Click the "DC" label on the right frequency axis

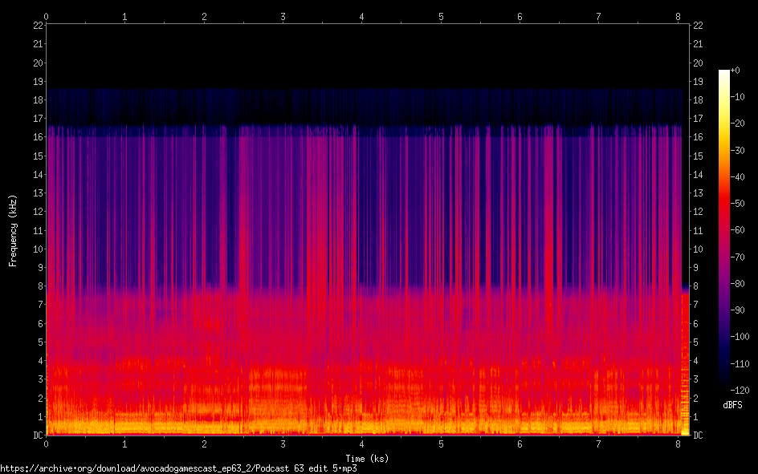698,436
